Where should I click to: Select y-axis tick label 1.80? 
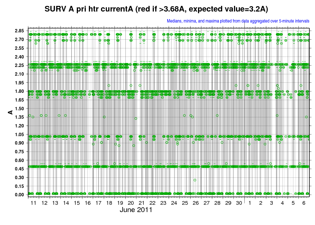(19, 91)
